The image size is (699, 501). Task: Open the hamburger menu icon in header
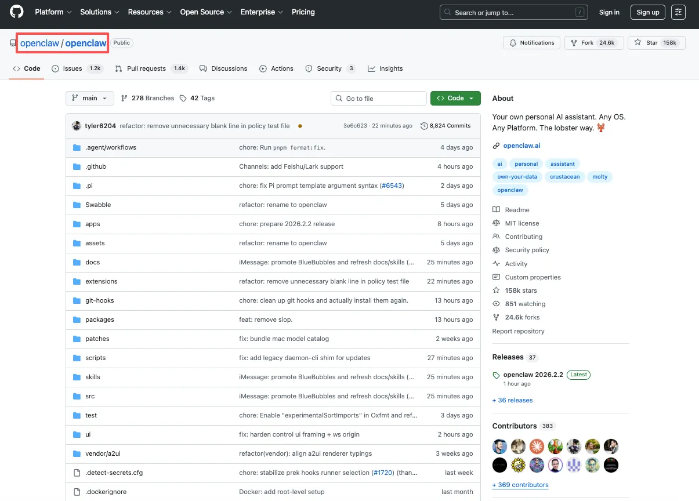pyautogui.click(x=678, y=12)
